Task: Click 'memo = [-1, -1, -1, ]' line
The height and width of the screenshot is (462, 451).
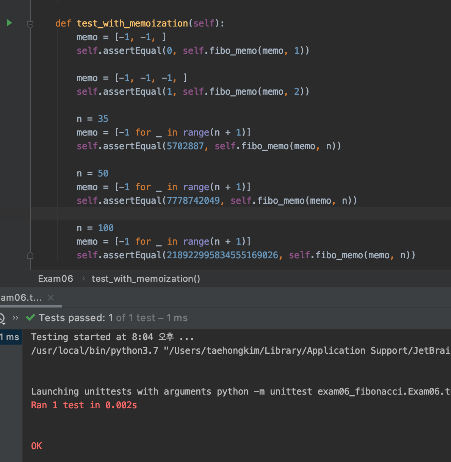Action: tap(132, 78)
